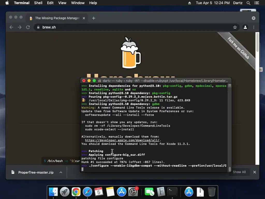
Task: Open Spotlight search magnifier
Action: pyautogui.click(x=248, y=3)
